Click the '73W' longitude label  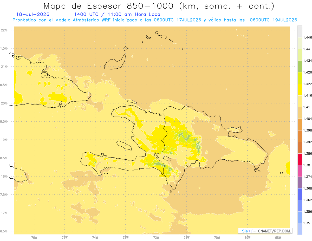click(x=126, y=238)
